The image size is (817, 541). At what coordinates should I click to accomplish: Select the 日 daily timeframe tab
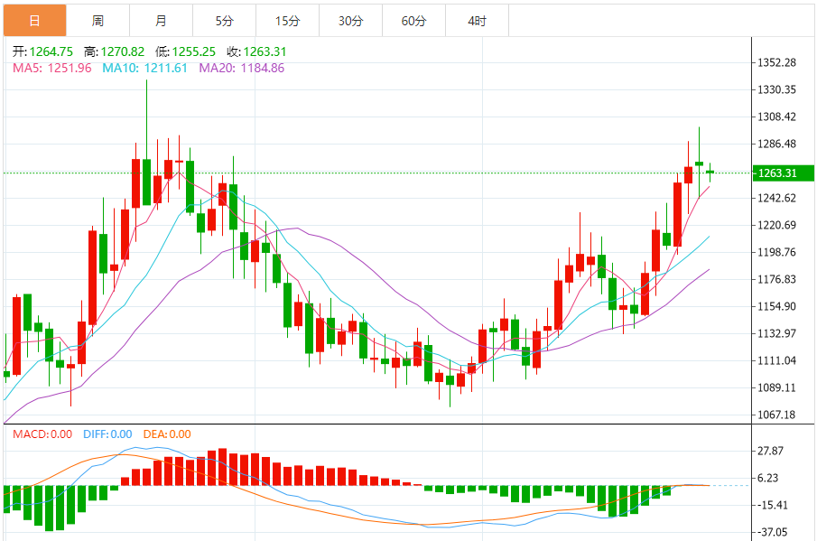click(35, 21)
